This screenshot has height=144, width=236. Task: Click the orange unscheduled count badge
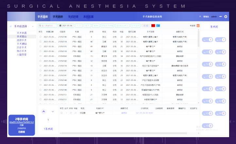pyautogui.click(x=198, y=25)
